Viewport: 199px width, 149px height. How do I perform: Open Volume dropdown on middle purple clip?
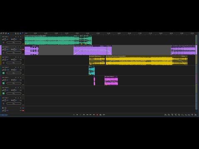[102, 46]
